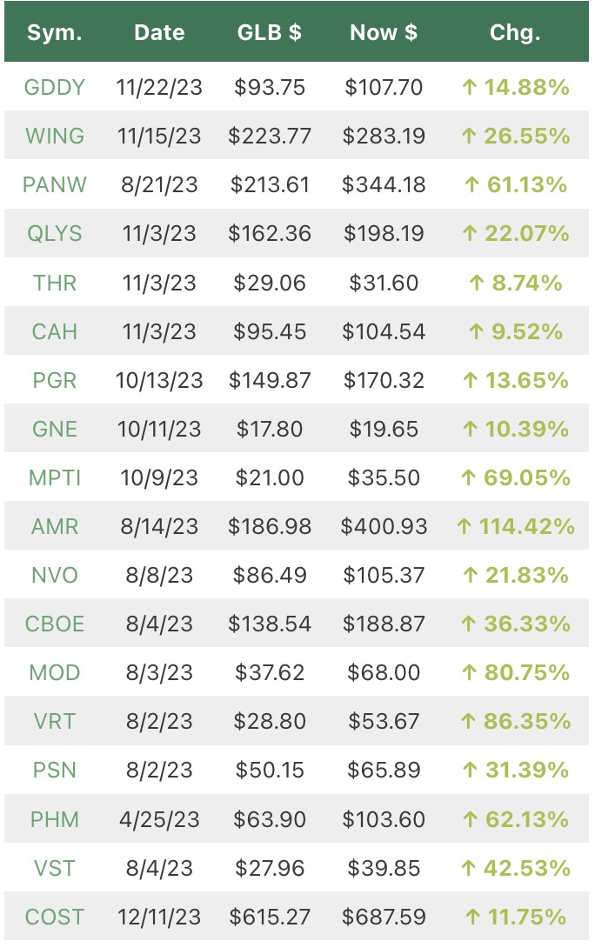Click the up arrow next to 69.05%
This screenshot has width=595, height=941.
pyautogui.click(x=468, y=478)
